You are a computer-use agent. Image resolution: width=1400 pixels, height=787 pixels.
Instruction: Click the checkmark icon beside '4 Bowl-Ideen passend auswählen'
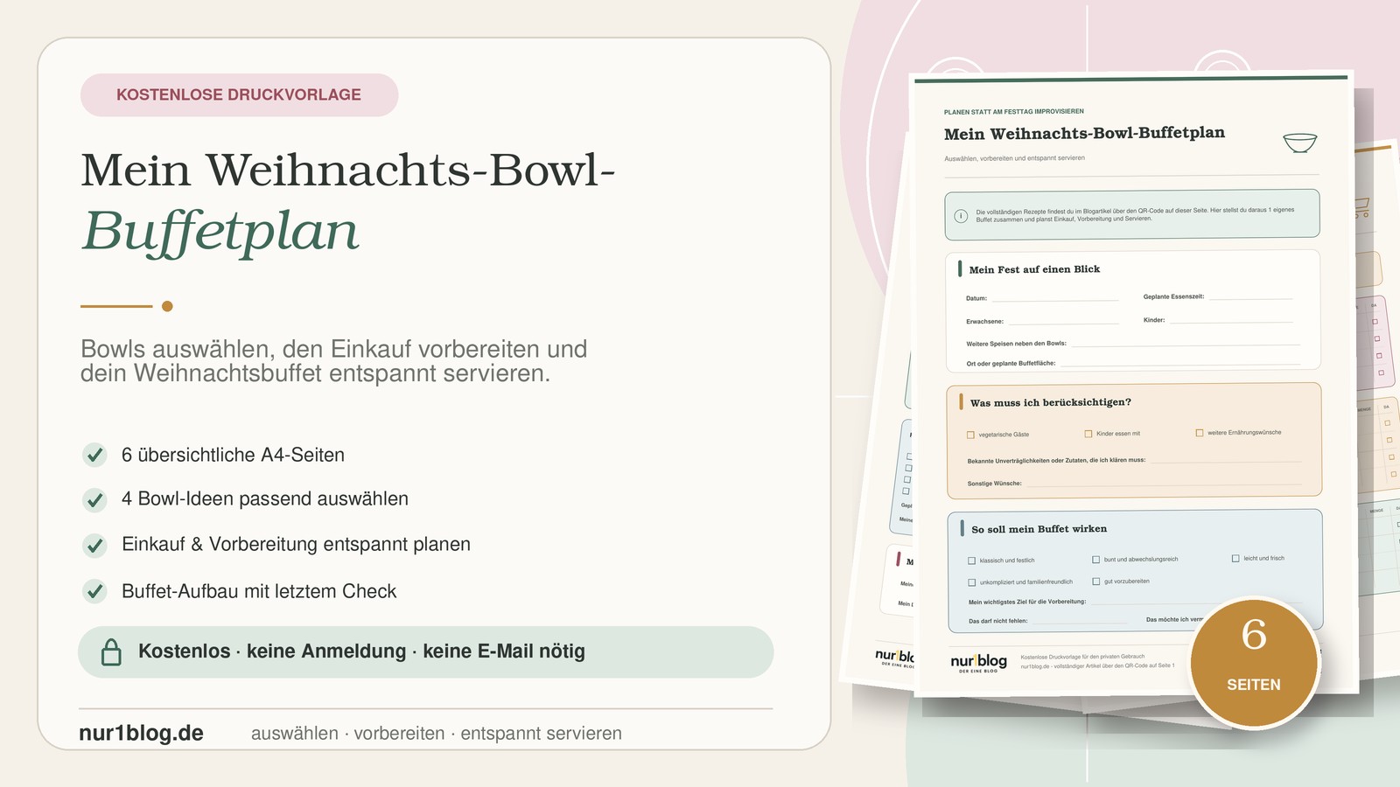pyautogui.click(x=94, y=499)
